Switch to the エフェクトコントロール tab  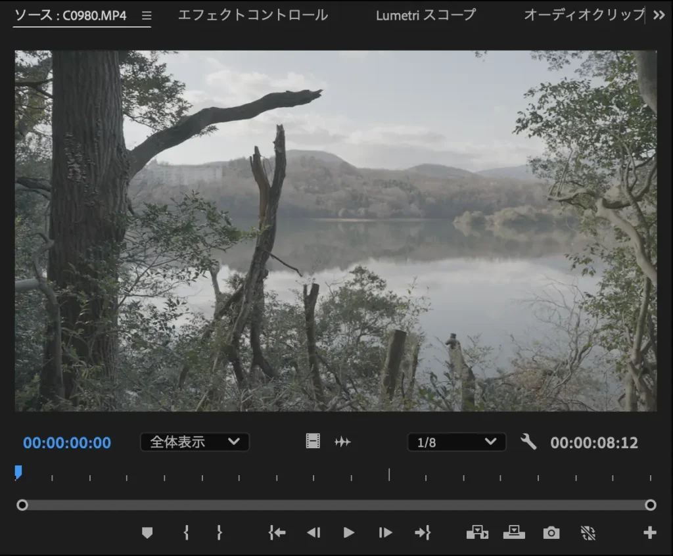(252, 15)
